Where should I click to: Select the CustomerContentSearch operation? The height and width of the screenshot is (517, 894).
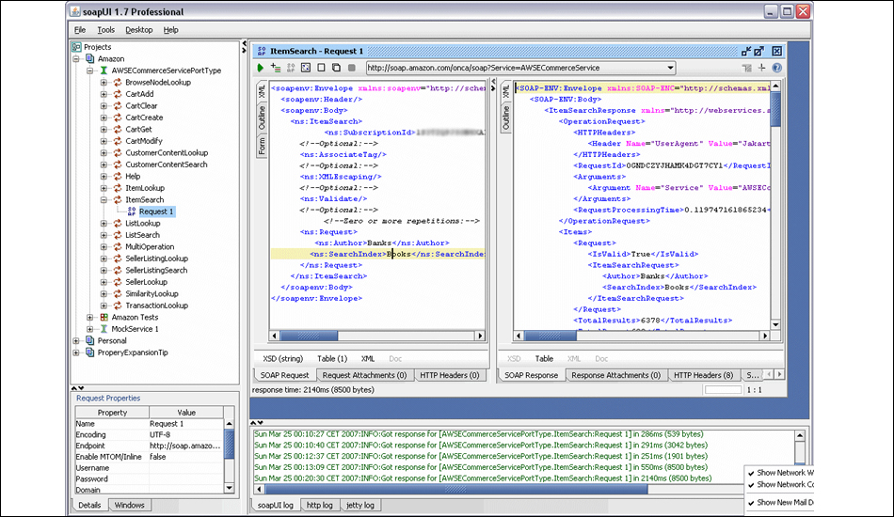[166, 164]
